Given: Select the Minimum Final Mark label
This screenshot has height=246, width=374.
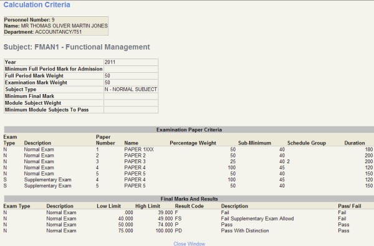Looking at the screenshot, I should 29,96.
